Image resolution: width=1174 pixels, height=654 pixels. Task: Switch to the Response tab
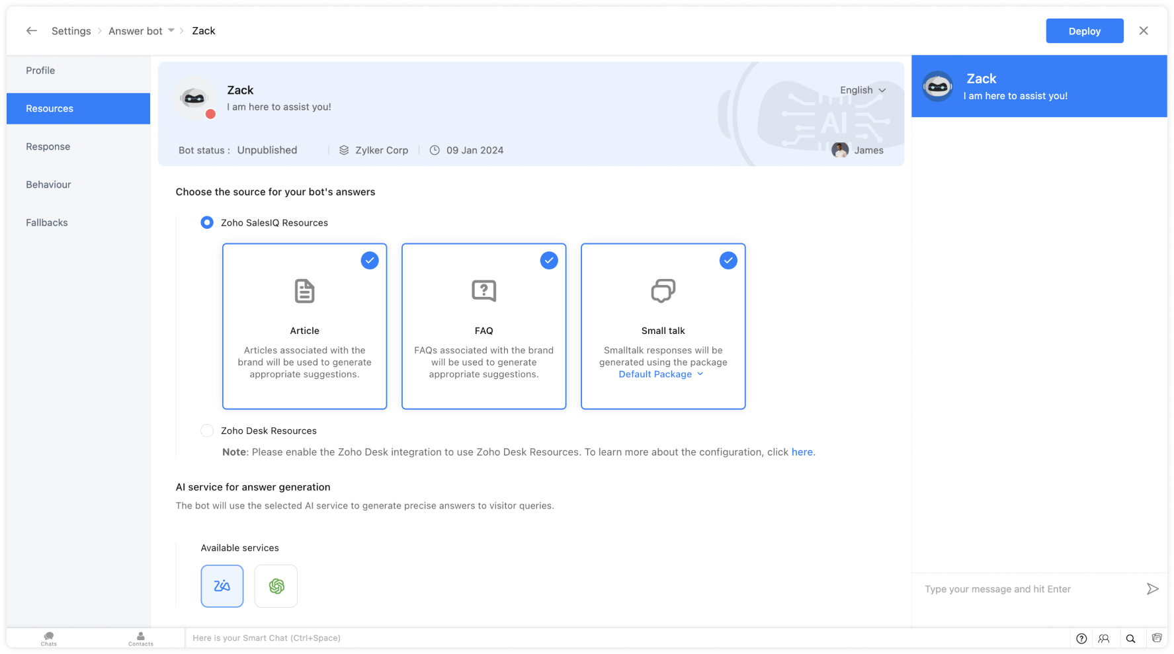[78, 147]
